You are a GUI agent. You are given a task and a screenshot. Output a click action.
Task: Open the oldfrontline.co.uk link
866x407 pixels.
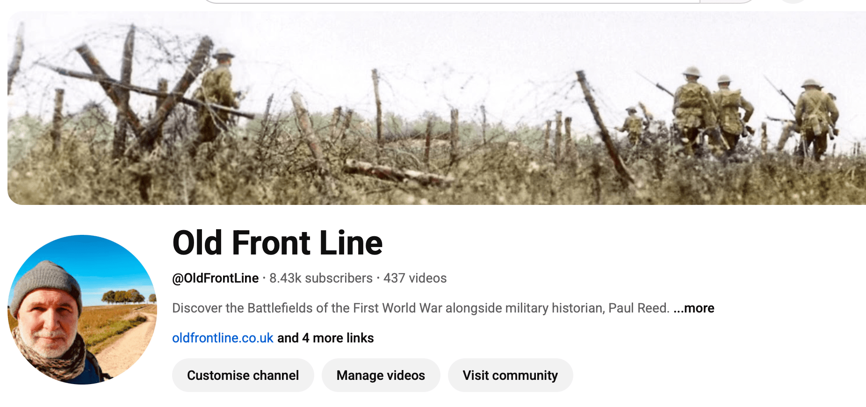223,338
